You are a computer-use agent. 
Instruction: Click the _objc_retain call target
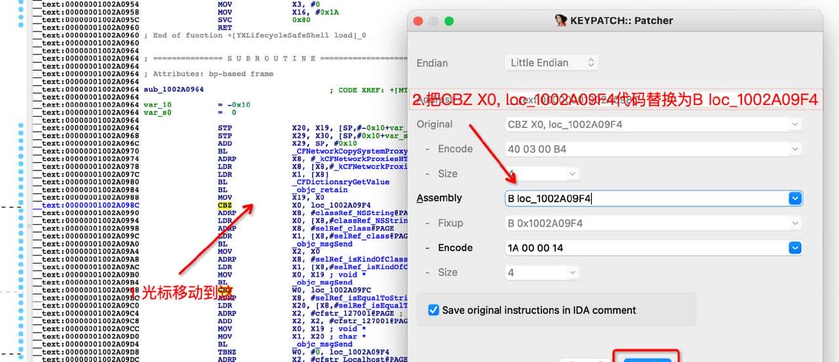tap(319, 190)
